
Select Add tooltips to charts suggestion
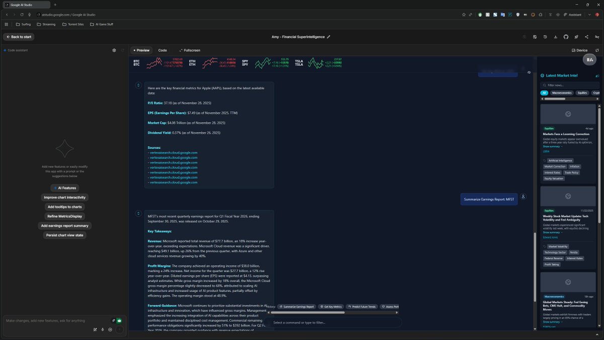(64, 207)
